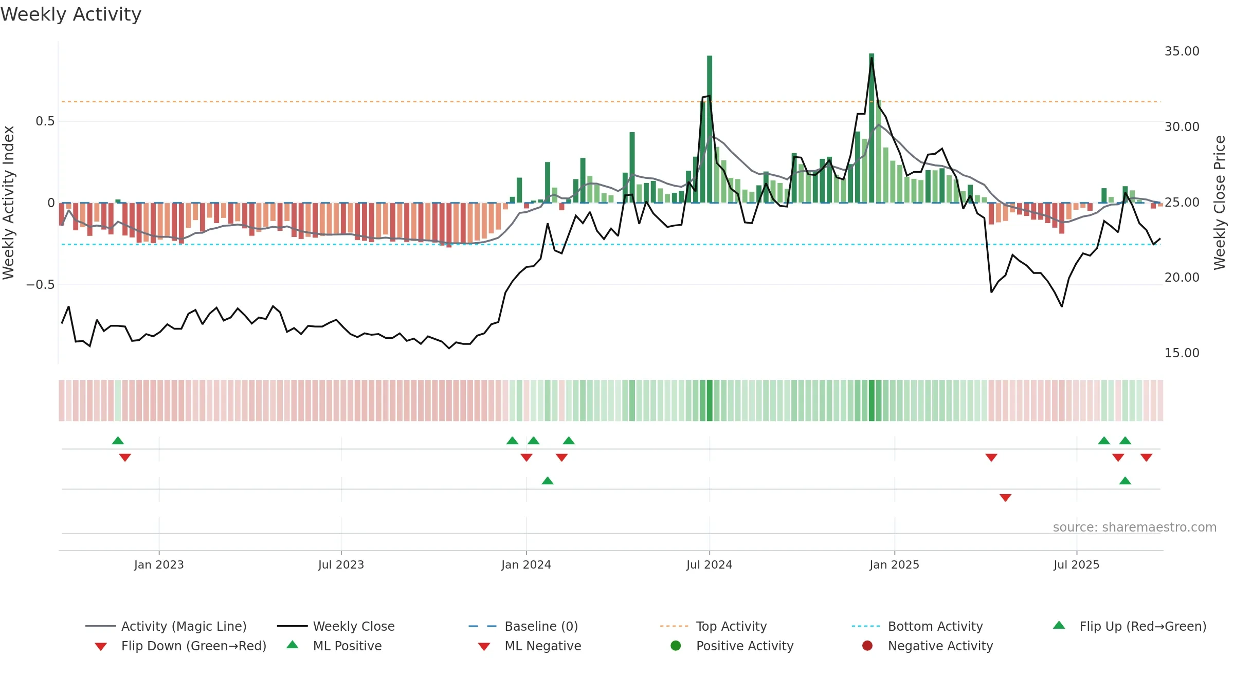Screen dimensions: 1234x694
Task: Click the tallest green bar near Dec 2024
Action: [x=872, y=128]
